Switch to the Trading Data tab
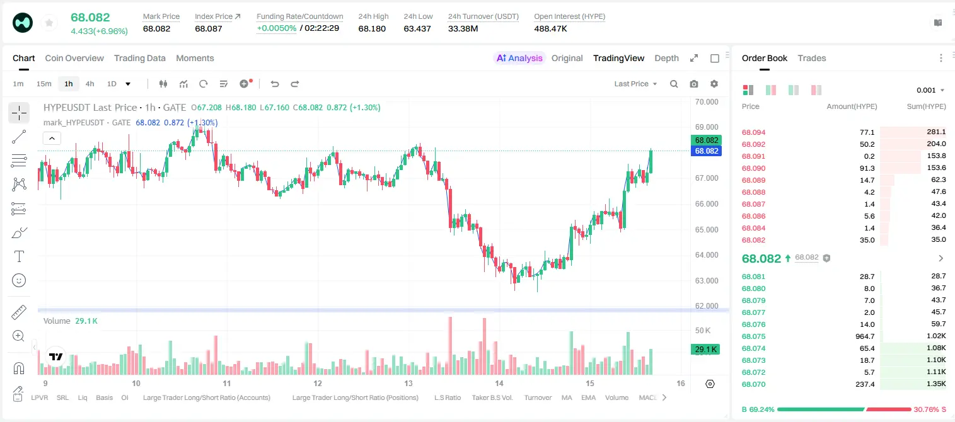955x422 pixels. click(140, 58)
